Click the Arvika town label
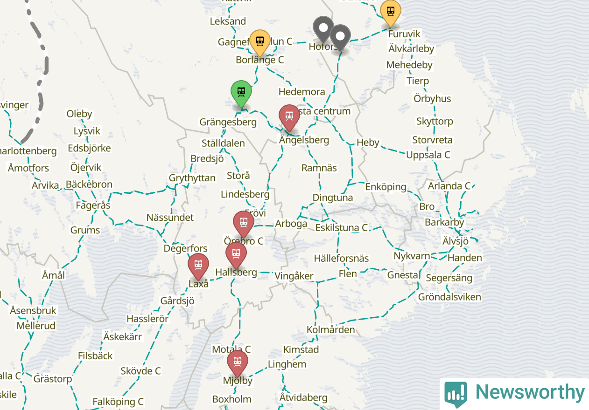This screenshot has height=410, width=589. tap(45, 185)
